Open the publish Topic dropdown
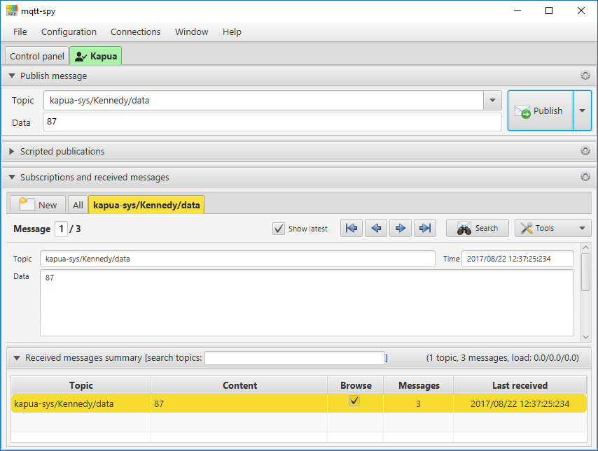 492,100
